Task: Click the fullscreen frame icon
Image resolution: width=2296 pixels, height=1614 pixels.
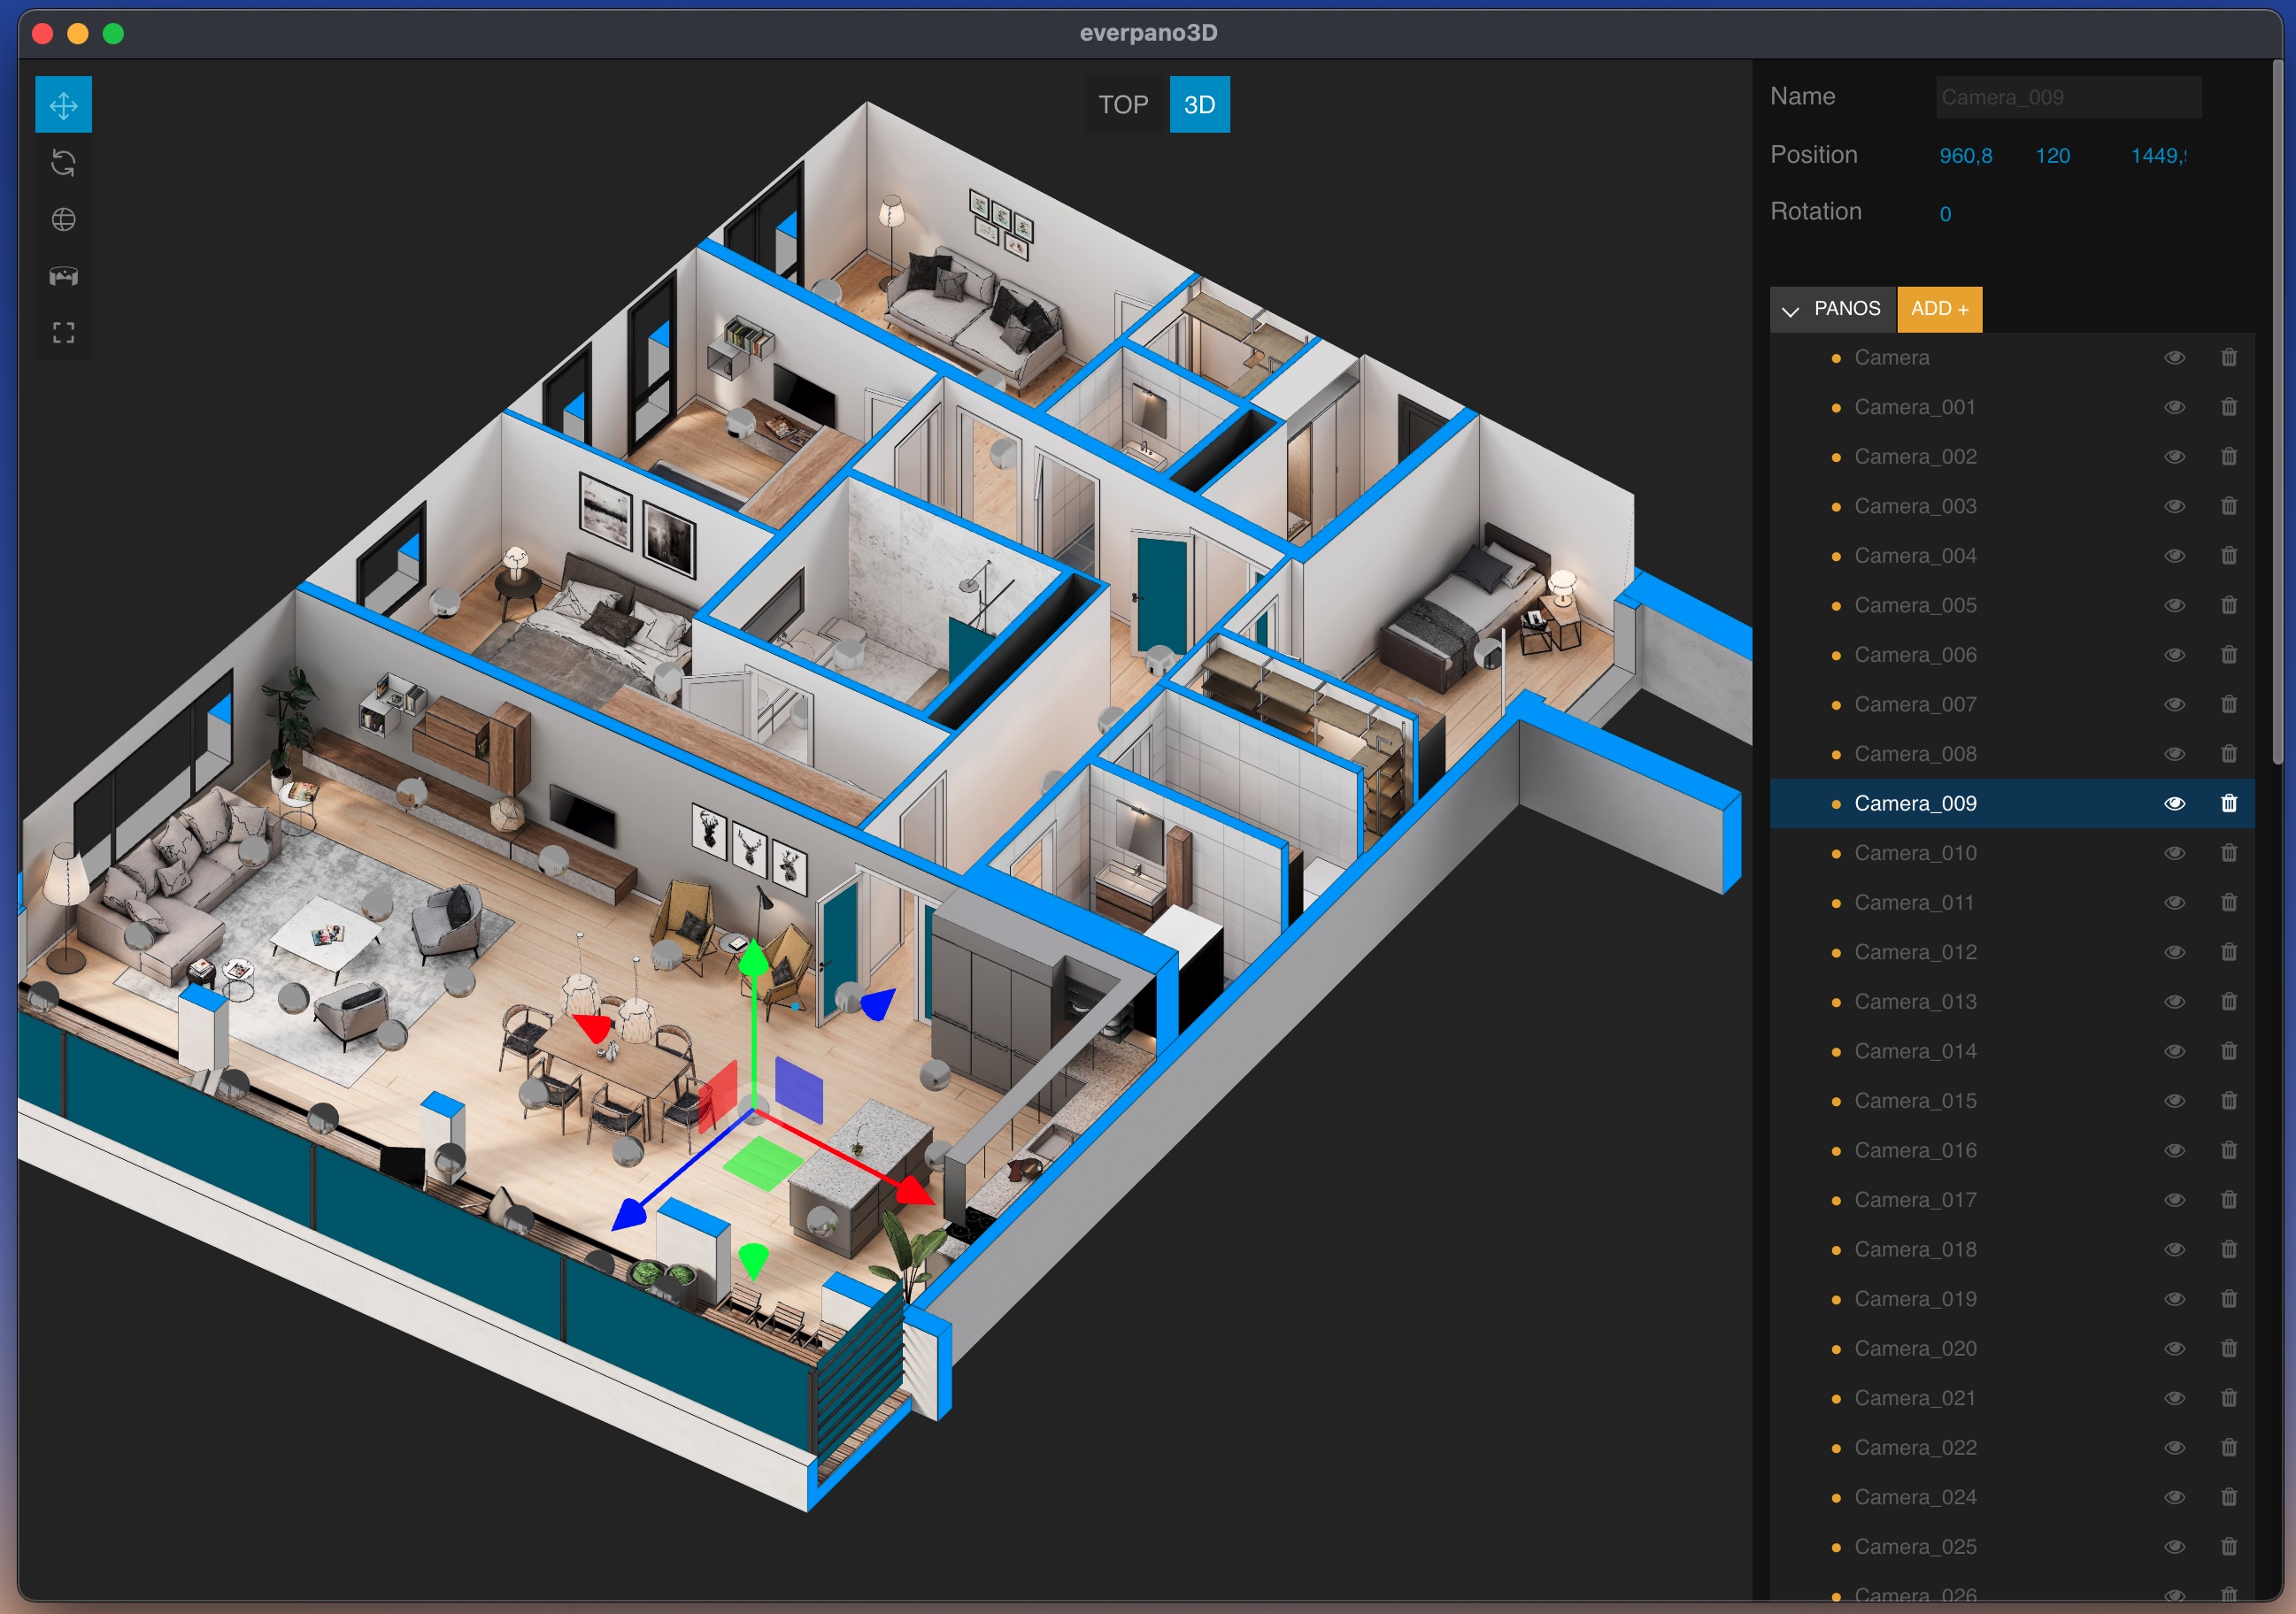Action: coord(63,333)
